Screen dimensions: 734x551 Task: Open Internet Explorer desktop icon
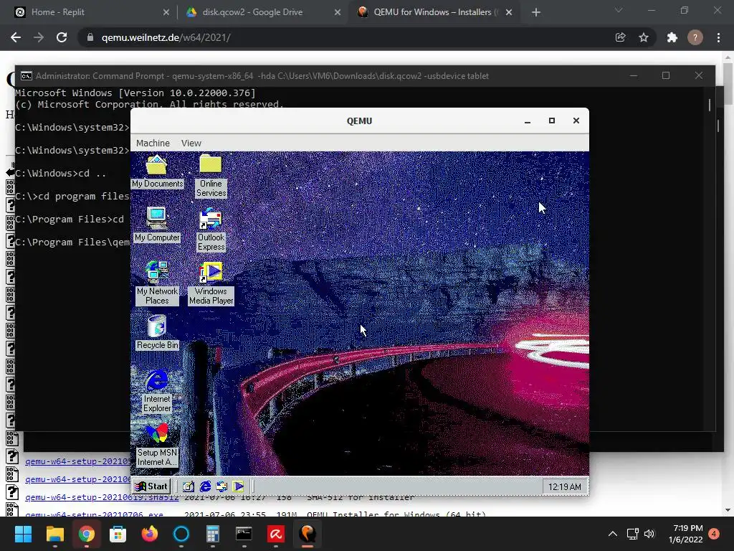157,391
